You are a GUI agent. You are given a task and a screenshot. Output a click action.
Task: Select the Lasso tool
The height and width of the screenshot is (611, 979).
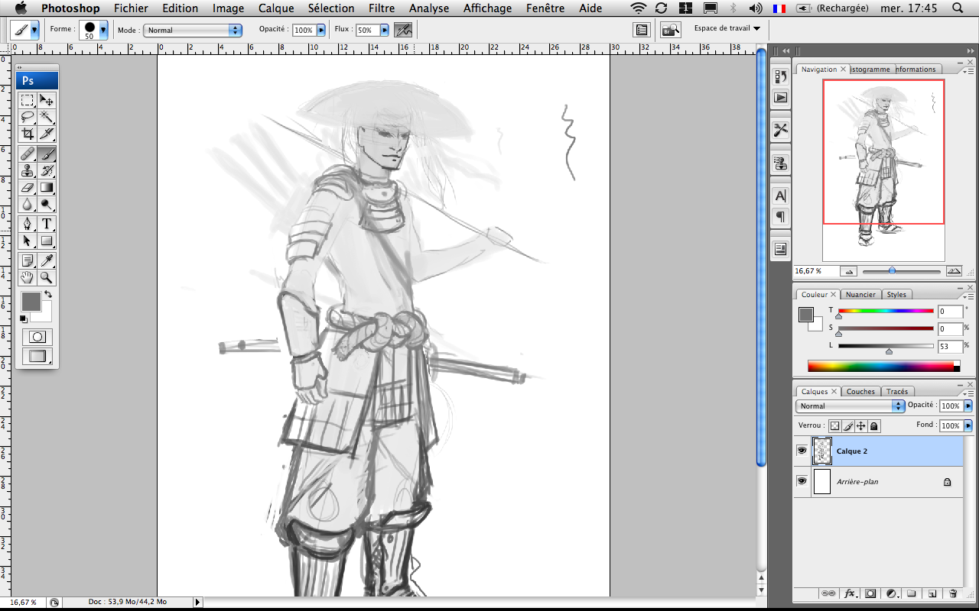[28, 117]
